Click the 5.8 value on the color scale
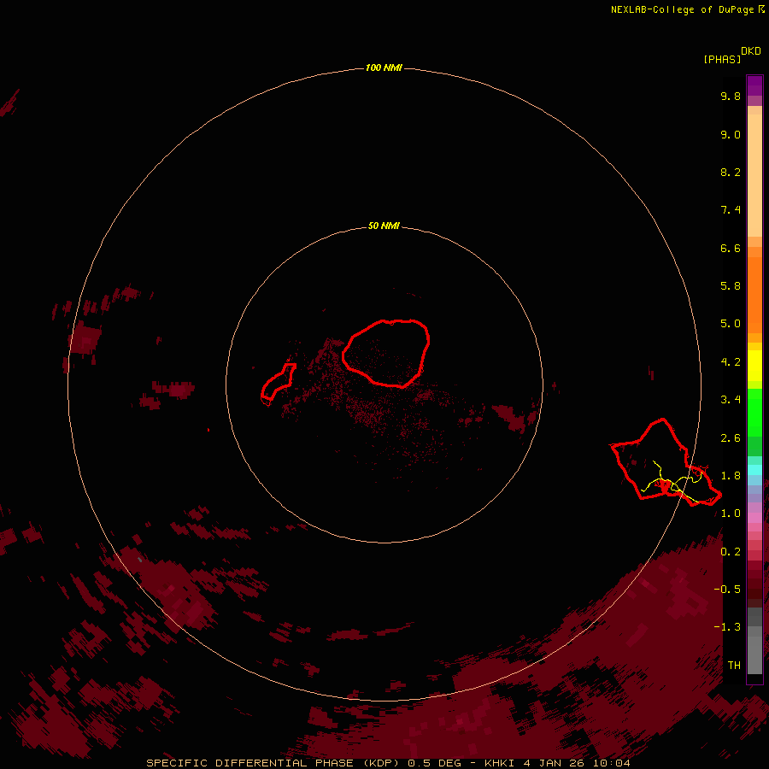 731,286
